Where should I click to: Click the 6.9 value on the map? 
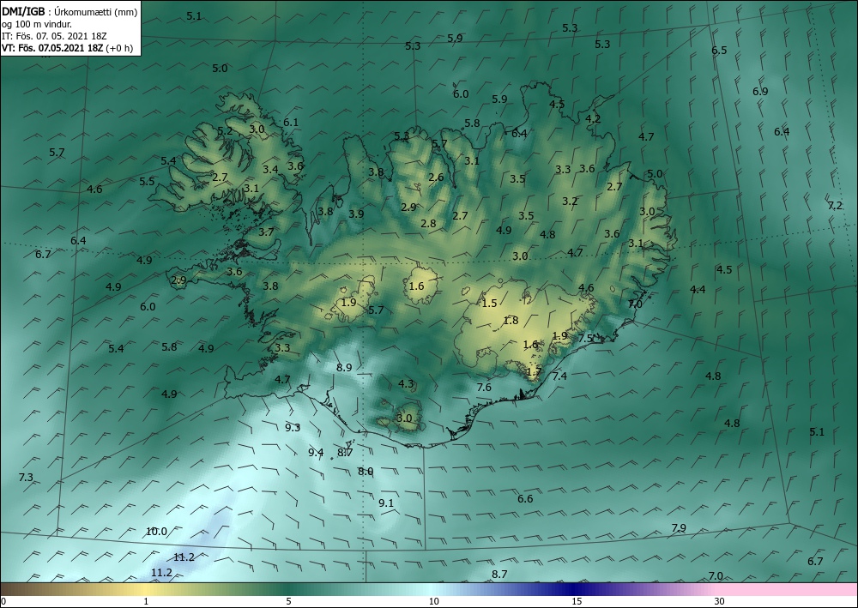click(760, 91)
